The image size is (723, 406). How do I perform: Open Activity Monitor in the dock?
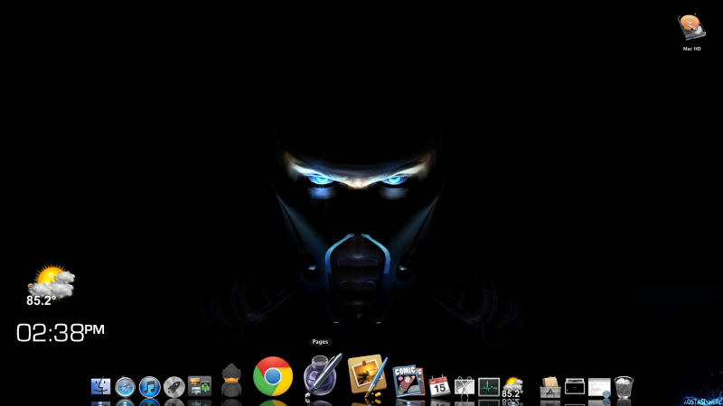(489, 387)
